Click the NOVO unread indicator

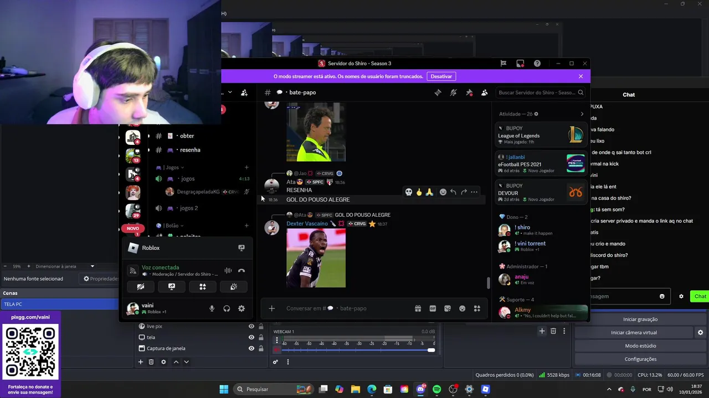(133, 228)
